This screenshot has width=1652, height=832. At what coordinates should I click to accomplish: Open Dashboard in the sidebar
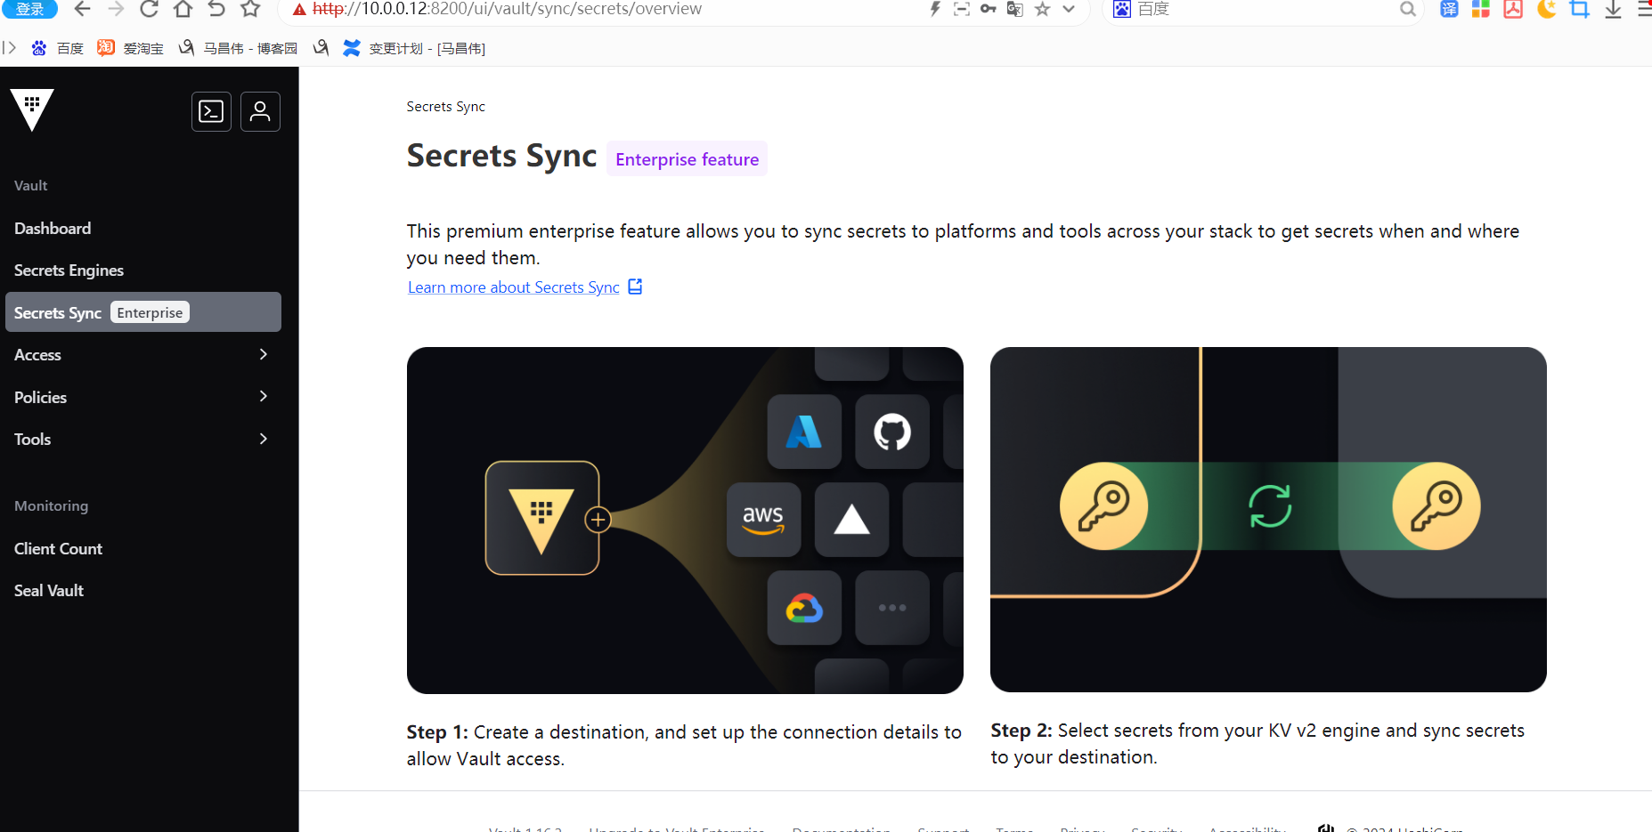click(143, 229)
